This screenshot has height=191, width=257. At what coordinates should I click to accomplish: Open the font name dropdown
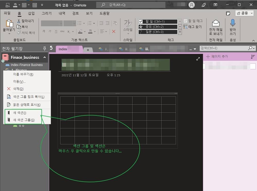(61, 23)
